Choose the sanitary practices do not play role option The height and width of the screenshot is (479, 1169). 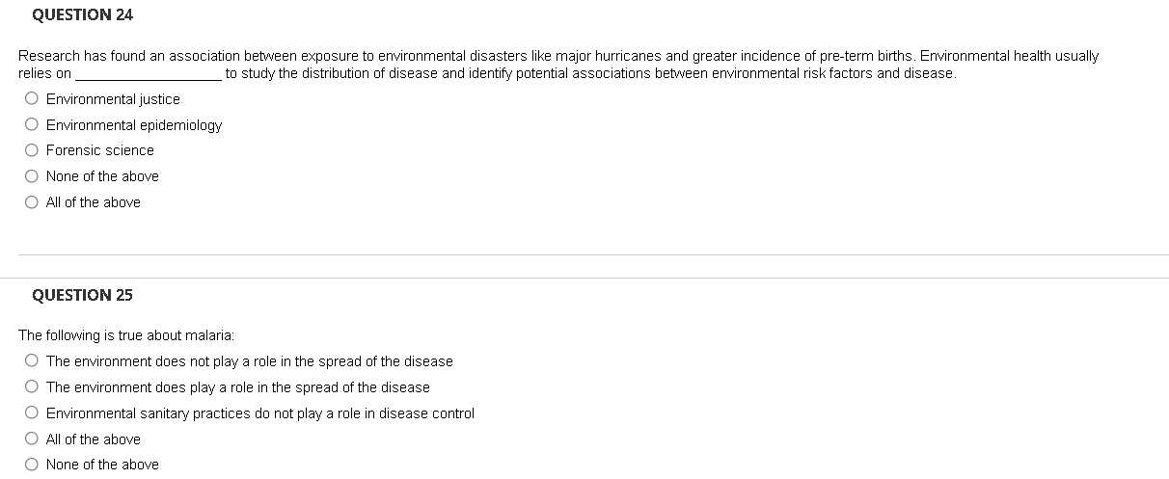tap(33, 412)
